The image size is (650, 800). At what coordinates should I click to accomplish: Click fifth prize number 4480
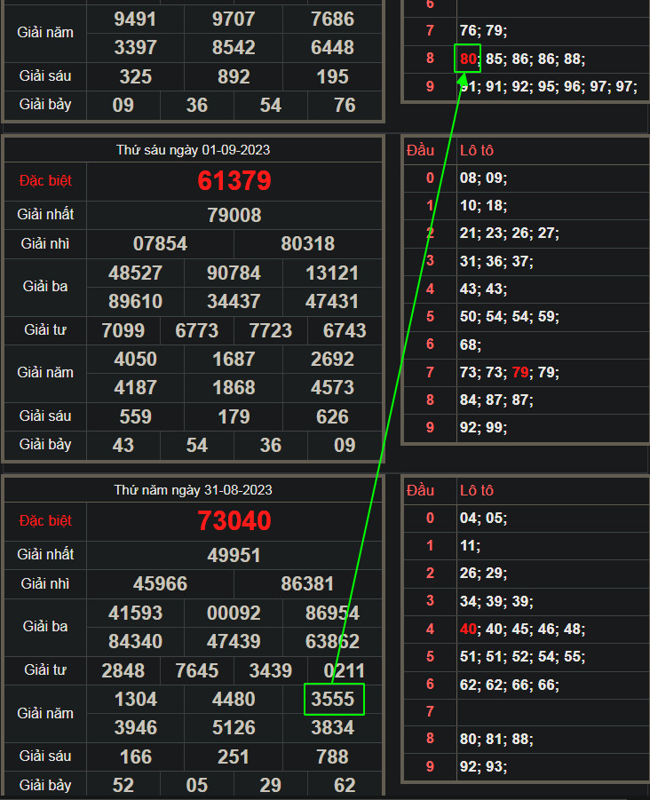234,699
